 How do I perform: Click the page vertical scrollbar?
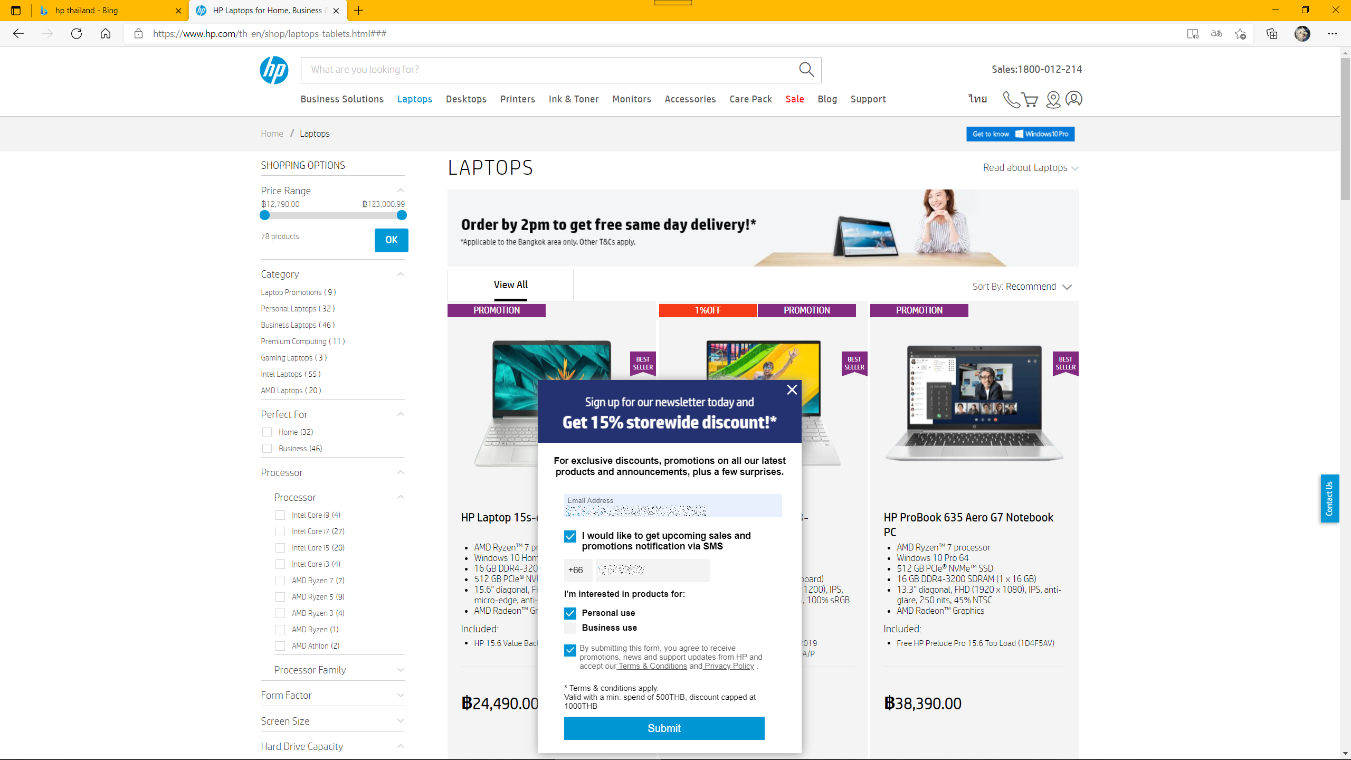tap(1345, 129)
